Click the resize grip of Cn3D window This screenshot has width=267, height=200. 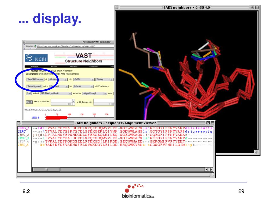click(257, 152)
